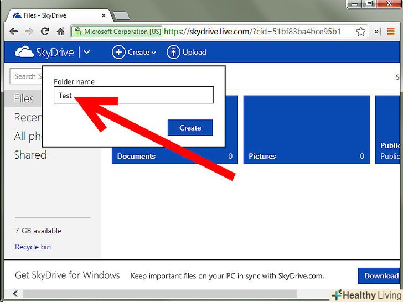Open a new browser tab
Screen dimensions: 403x302
121,15
